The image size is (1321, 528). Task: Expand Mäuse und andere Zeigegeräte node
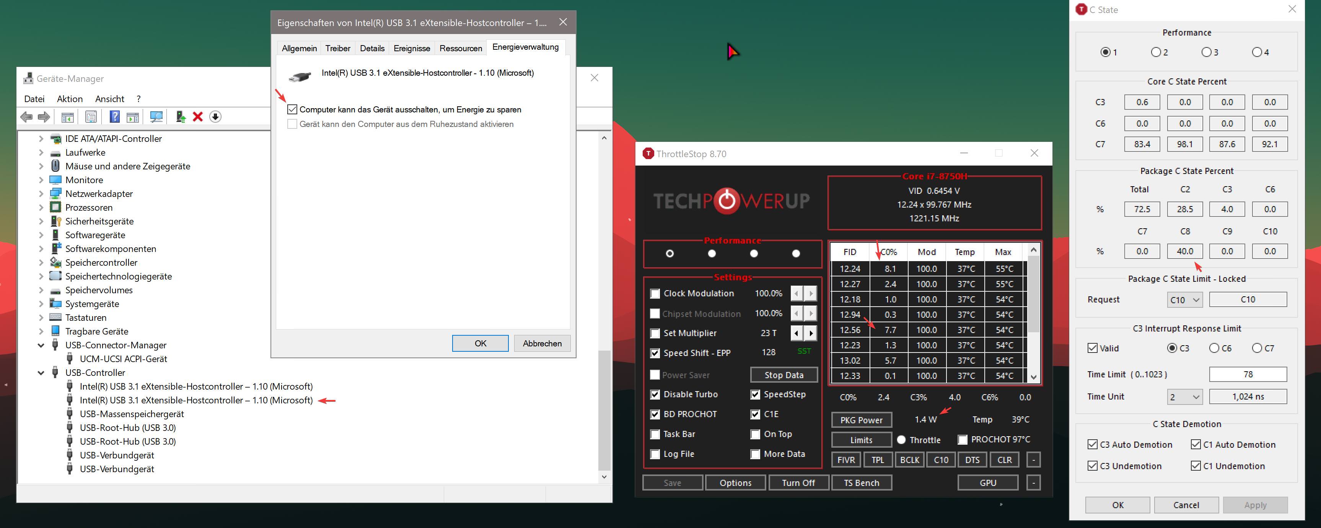pyautogui.click(x=41, y=167)
